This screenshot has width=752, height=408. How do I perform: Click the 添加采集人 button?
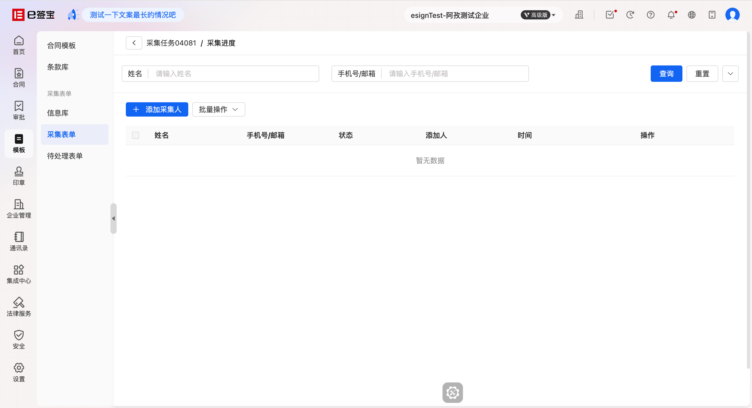point(157,109)
